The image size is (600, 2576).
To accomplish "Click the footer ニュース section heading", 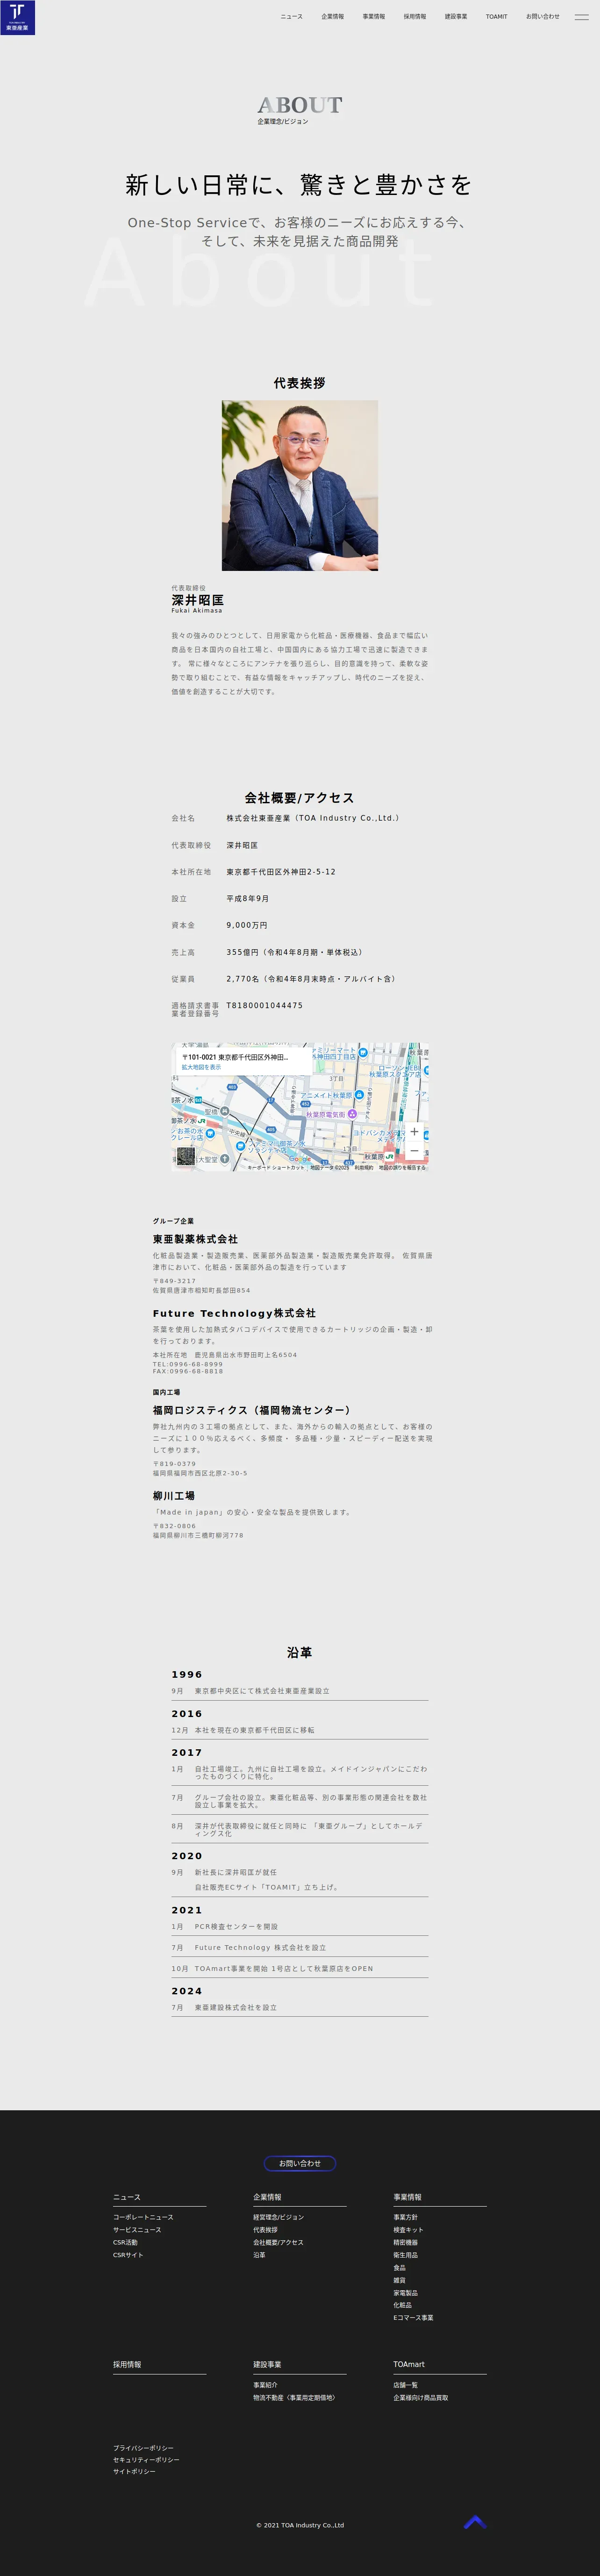I will 127,2197.
